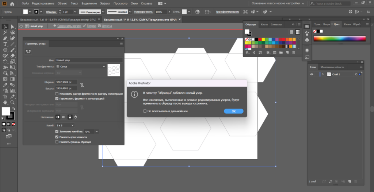374x192 pixels.
Task: Switch to the Кисти tab
Action: pyautogui.click(x=264, y=24)
